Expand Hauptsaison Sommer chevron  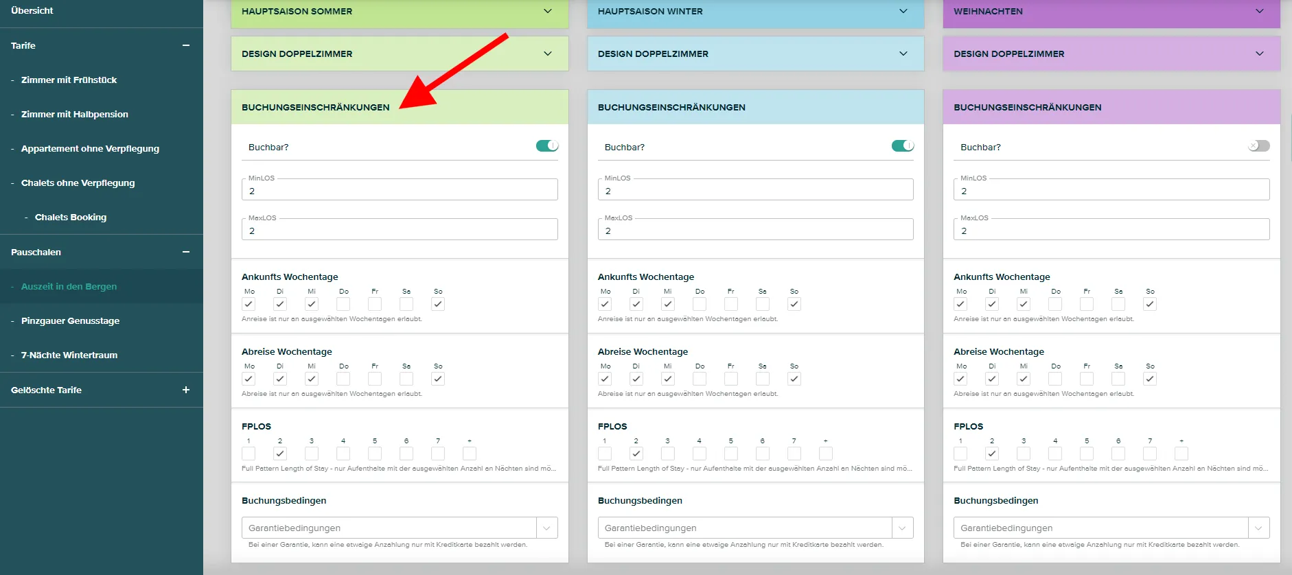click(x=548, y=11)
